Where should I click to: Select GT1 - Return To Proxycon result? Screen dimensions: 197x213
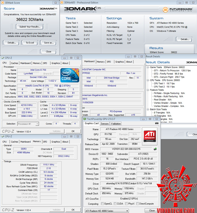172,70
